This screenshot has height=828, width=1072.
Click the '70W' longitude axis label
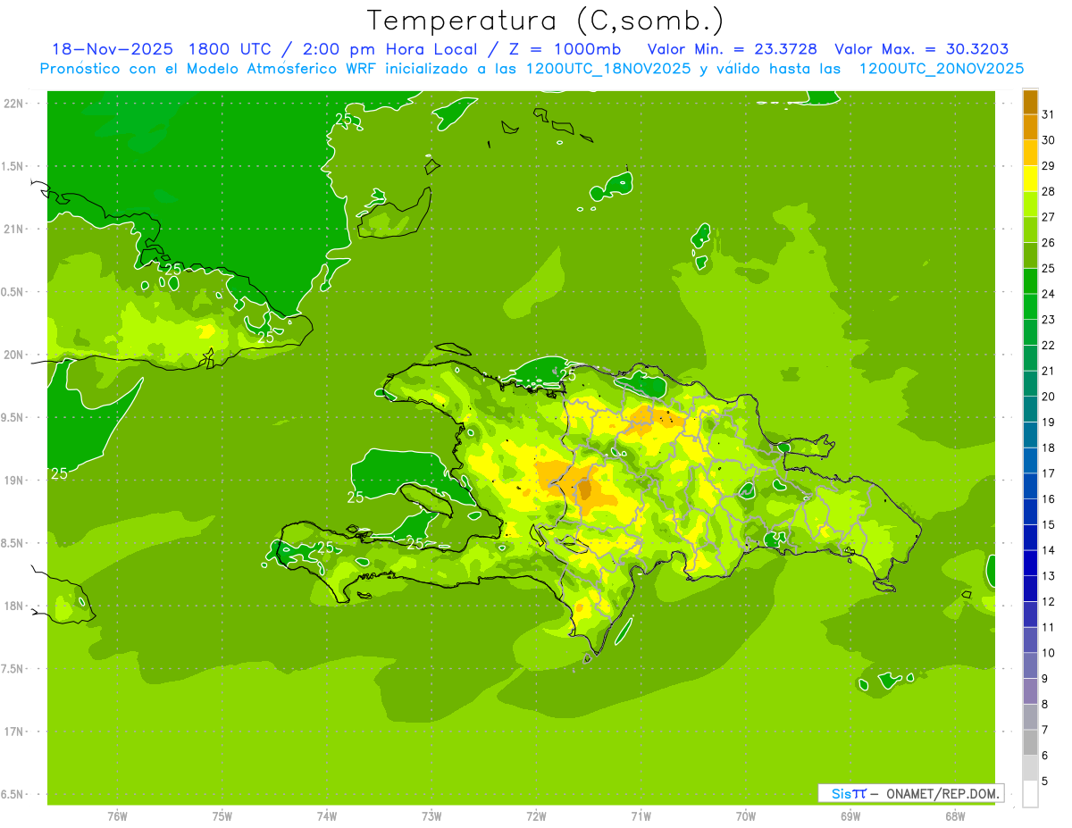(x=746, y=816)
